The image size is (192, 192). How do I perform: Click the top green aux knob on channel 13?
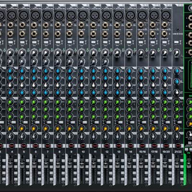(117, 102)
